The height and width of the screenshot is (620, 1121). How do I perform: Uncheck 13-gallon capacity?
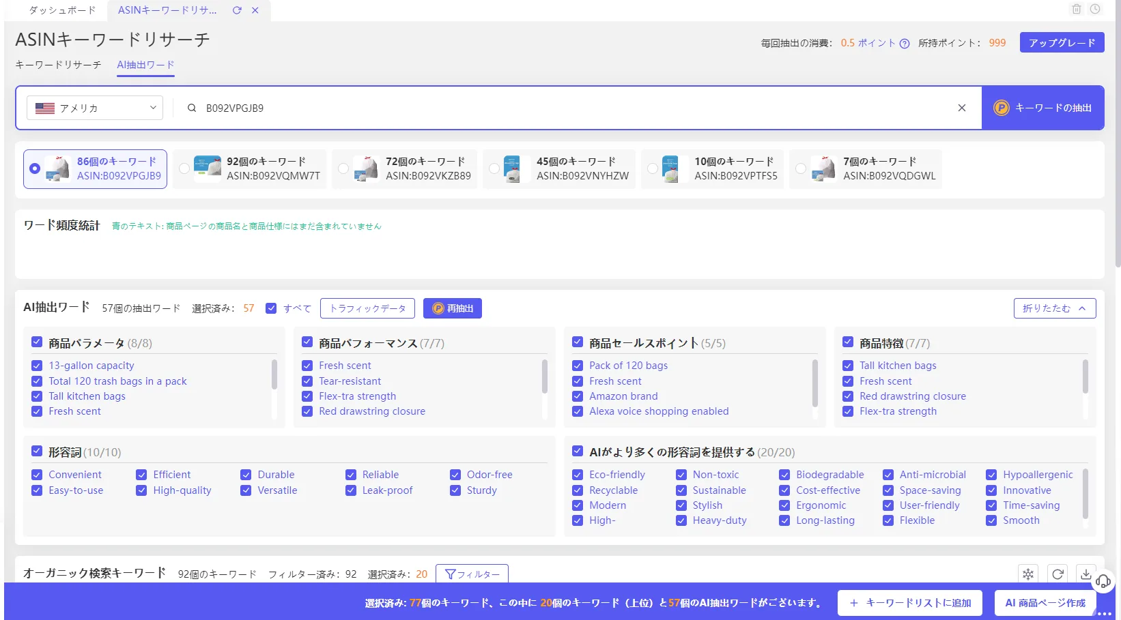coord(37,366)
